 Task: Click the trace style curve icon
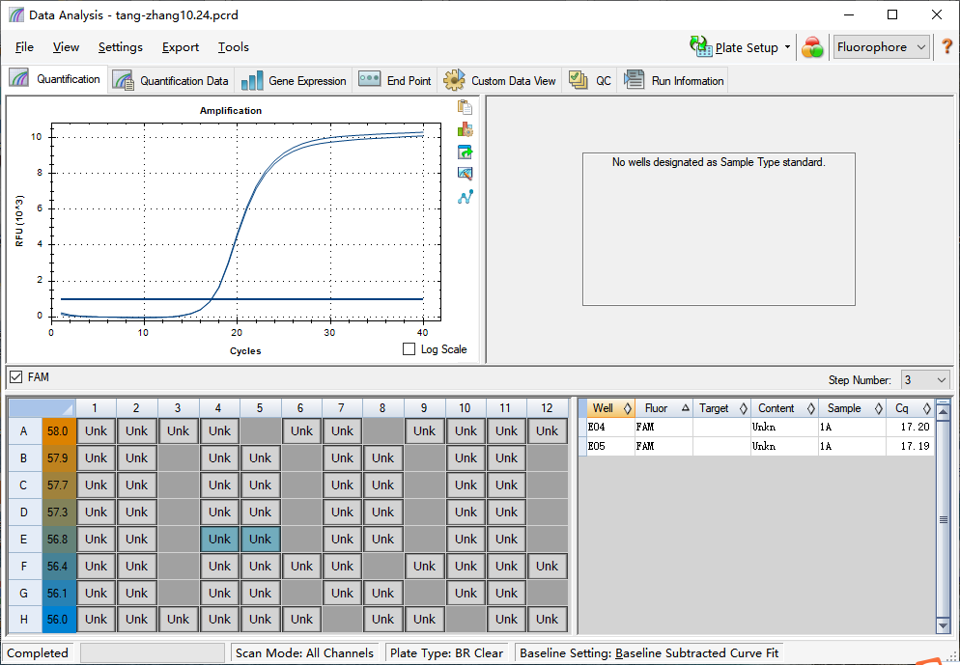465,197
